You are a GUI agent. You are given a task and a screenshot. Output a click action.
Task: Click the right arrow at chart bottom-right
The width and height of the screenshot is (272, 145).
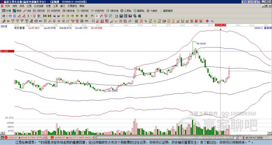tap(269, 133)
